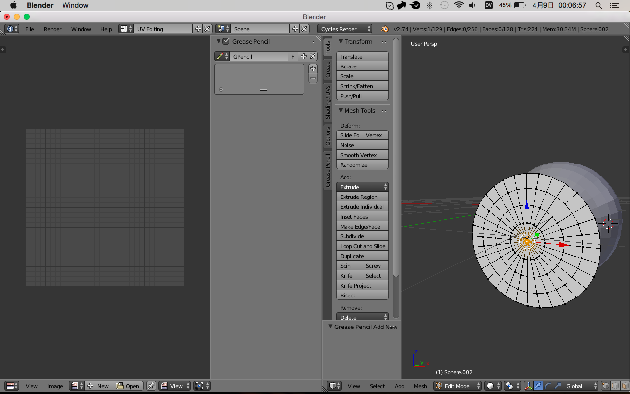Collapse the Grease Pencil panel

(x=219, y=41)
